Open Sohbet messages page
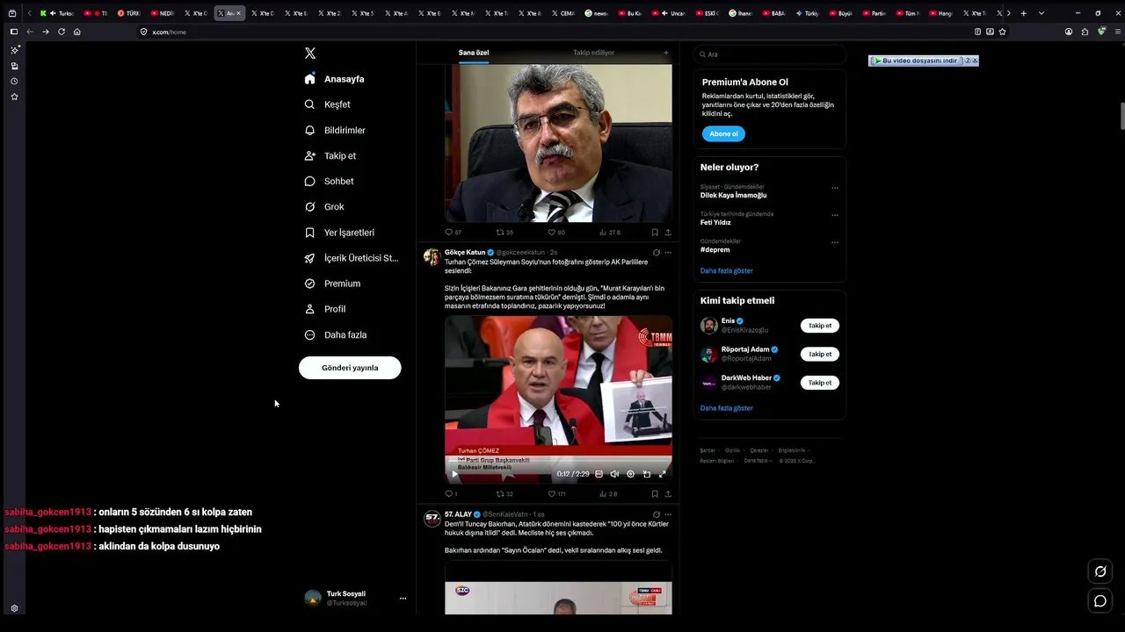 coord(329,181)
